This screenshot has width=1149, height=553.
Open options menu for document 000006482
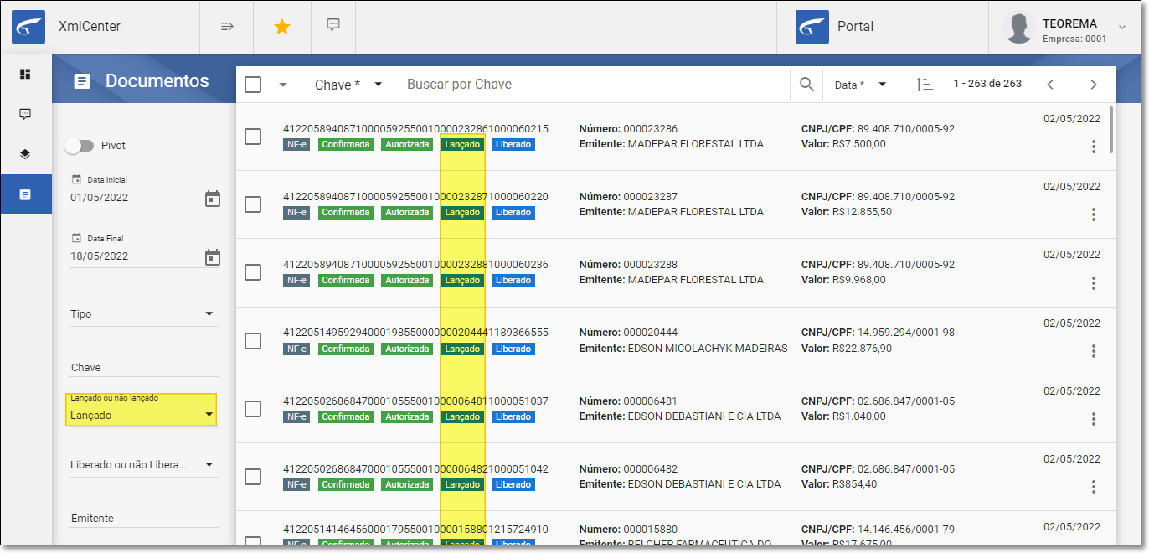pyautogui.click(x=1094, y=487)
